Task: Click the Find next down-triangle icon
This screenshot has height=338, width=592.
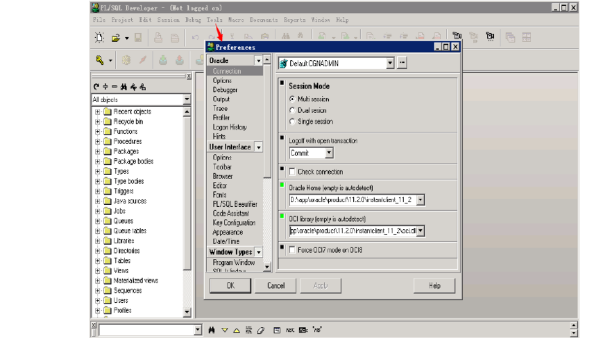Action: point(225,330)
